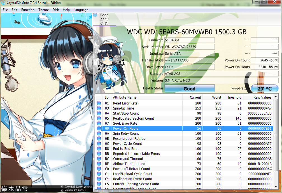282x193 pixels.
Task: Click scroll-down arrow of SMART list
Action: point(276,187)
